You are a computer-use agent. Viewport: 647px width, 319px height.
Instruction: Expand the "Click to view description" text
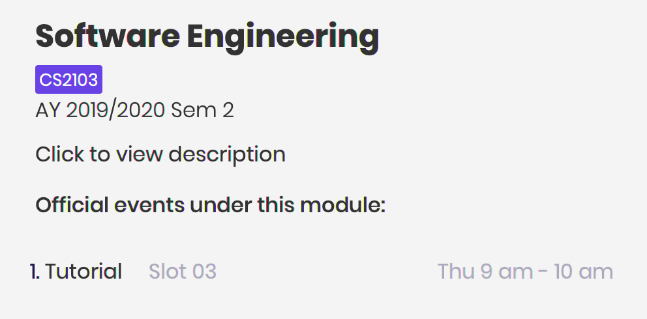[x=160, y=155]
